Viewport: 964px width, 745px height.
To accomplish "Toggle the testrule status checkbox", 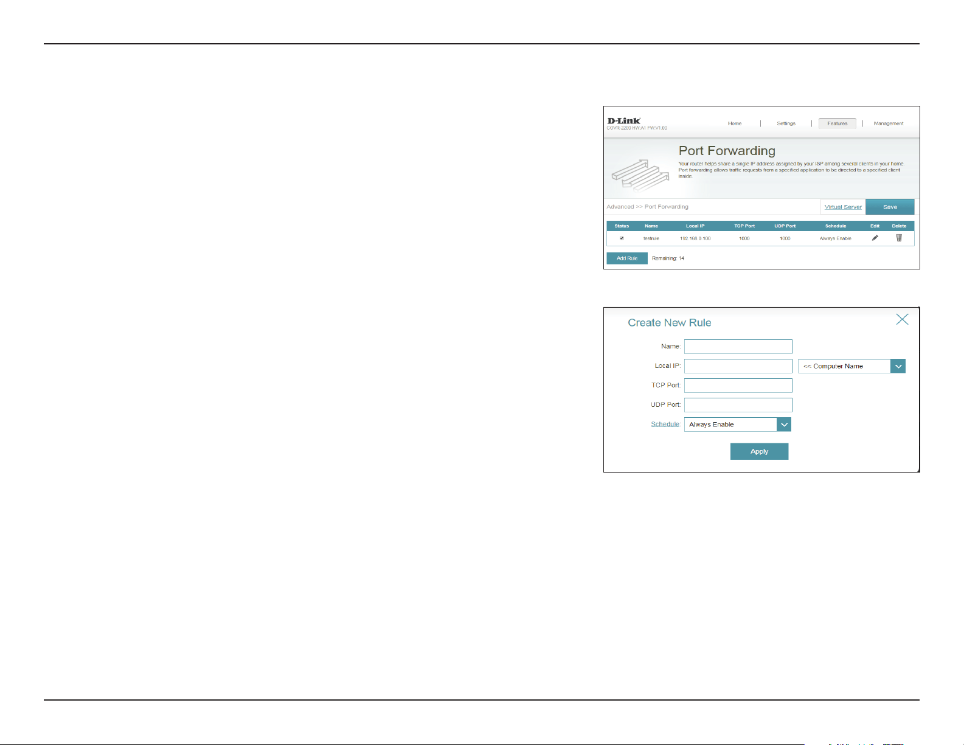I will click(x=622, y=238).
